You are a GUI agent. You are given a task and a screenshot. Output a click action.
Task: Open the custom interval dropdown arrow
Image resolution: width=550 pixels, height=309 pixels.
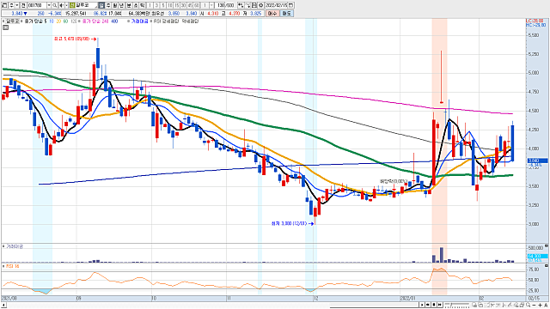click(211, 5)
